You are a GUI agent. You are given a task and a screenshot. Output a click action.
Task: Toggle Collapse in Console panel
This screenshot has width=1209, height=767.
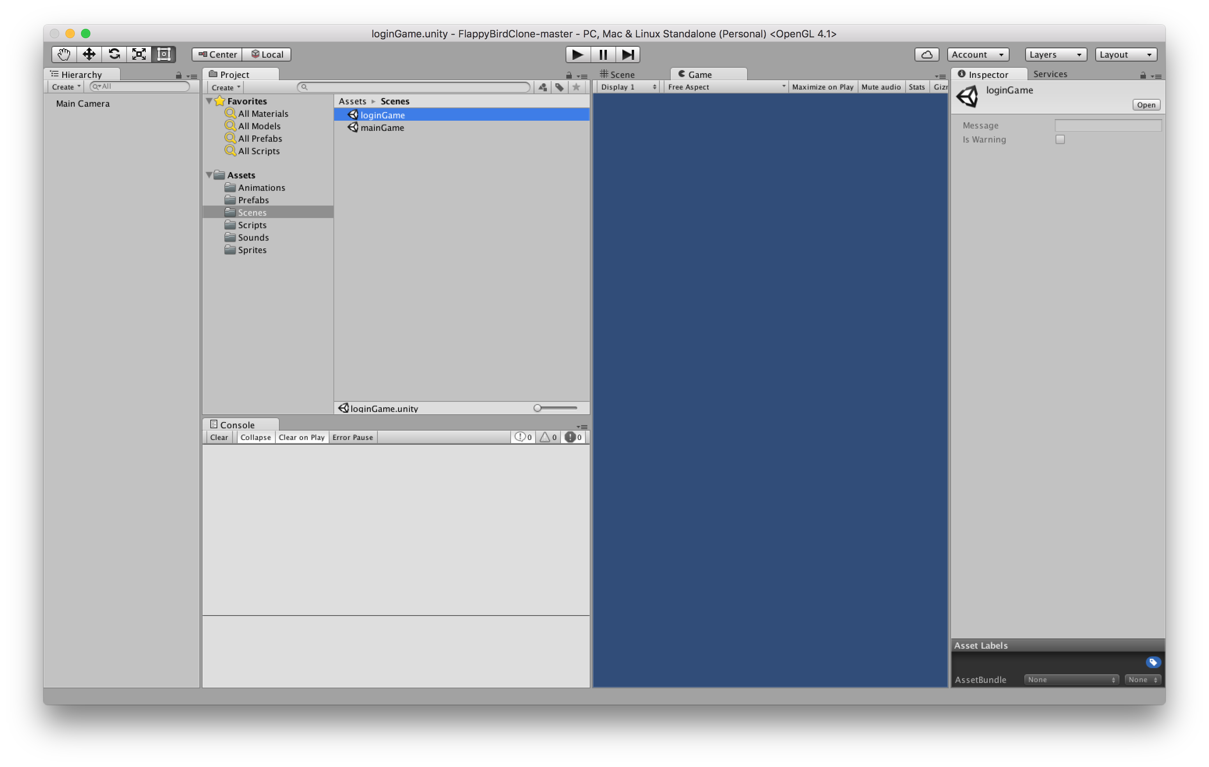[x=256, y=437]
